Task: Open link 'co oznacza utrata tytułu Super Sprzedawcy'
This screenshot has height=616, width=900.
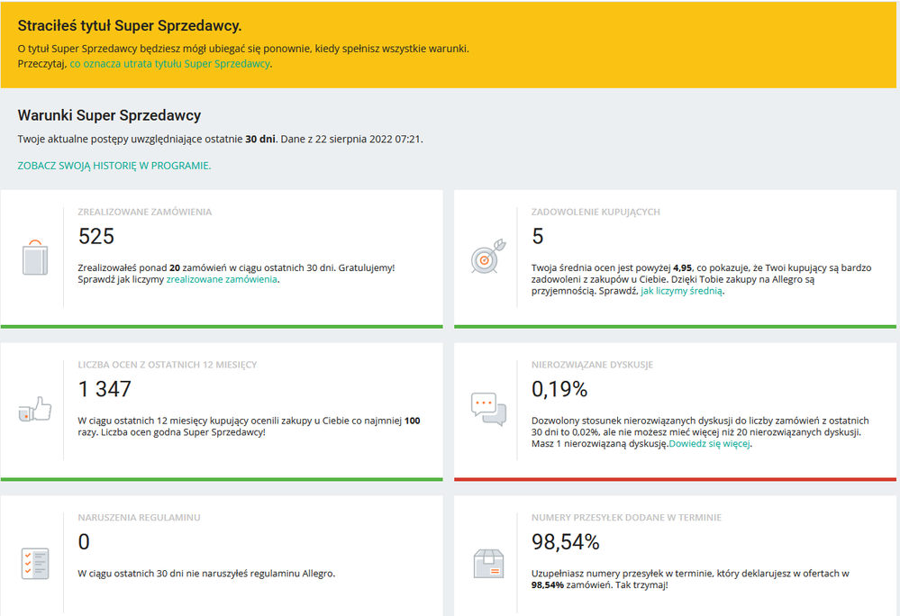Action: pyautogui.click(x=170, y=64)
